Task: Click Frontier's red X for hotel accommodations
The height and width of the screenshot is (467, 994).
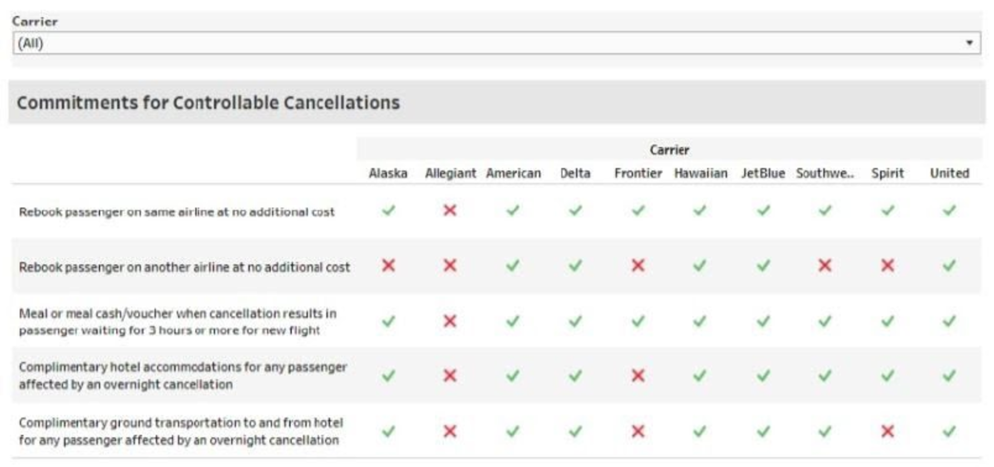Action: tap(638, 375)
